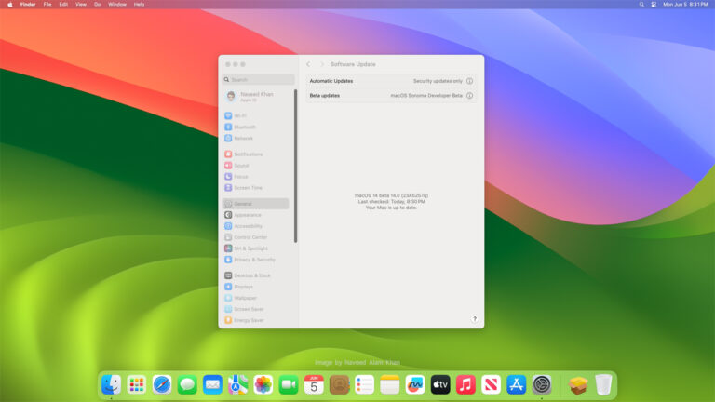This screenshot has height=402, width=715.
Task: Select Focus in the sidebar
Action: pos(236,177)
